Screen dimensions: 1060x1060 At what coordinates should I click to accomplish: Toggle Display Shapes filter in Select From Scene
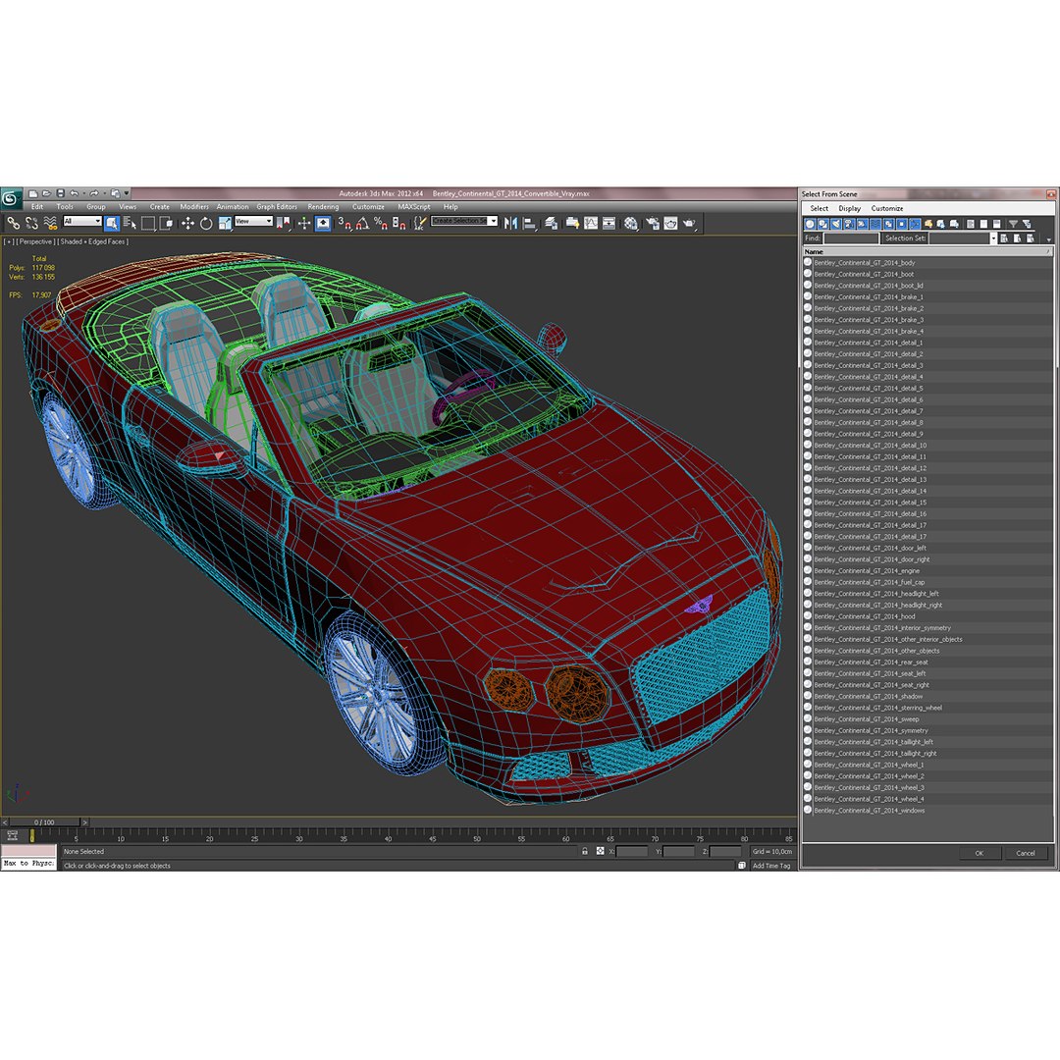tap(823, 224)
